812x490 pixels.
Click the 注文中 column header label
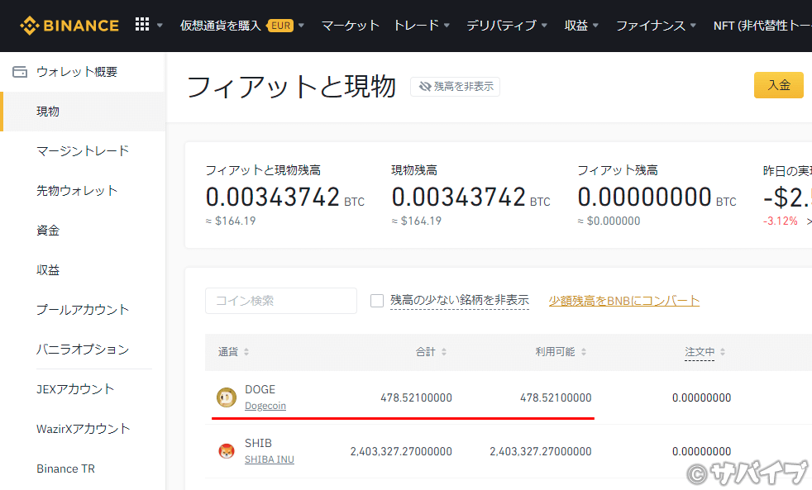click(x=700, y=352)
